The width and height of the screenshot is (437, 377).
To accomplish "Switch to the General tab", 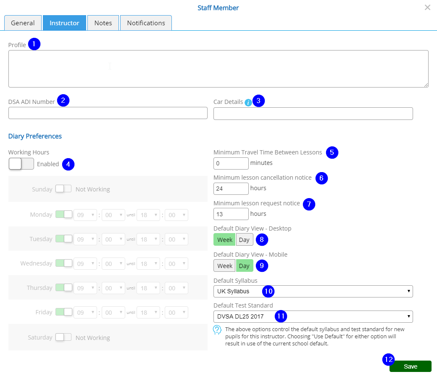I will 23,23.
